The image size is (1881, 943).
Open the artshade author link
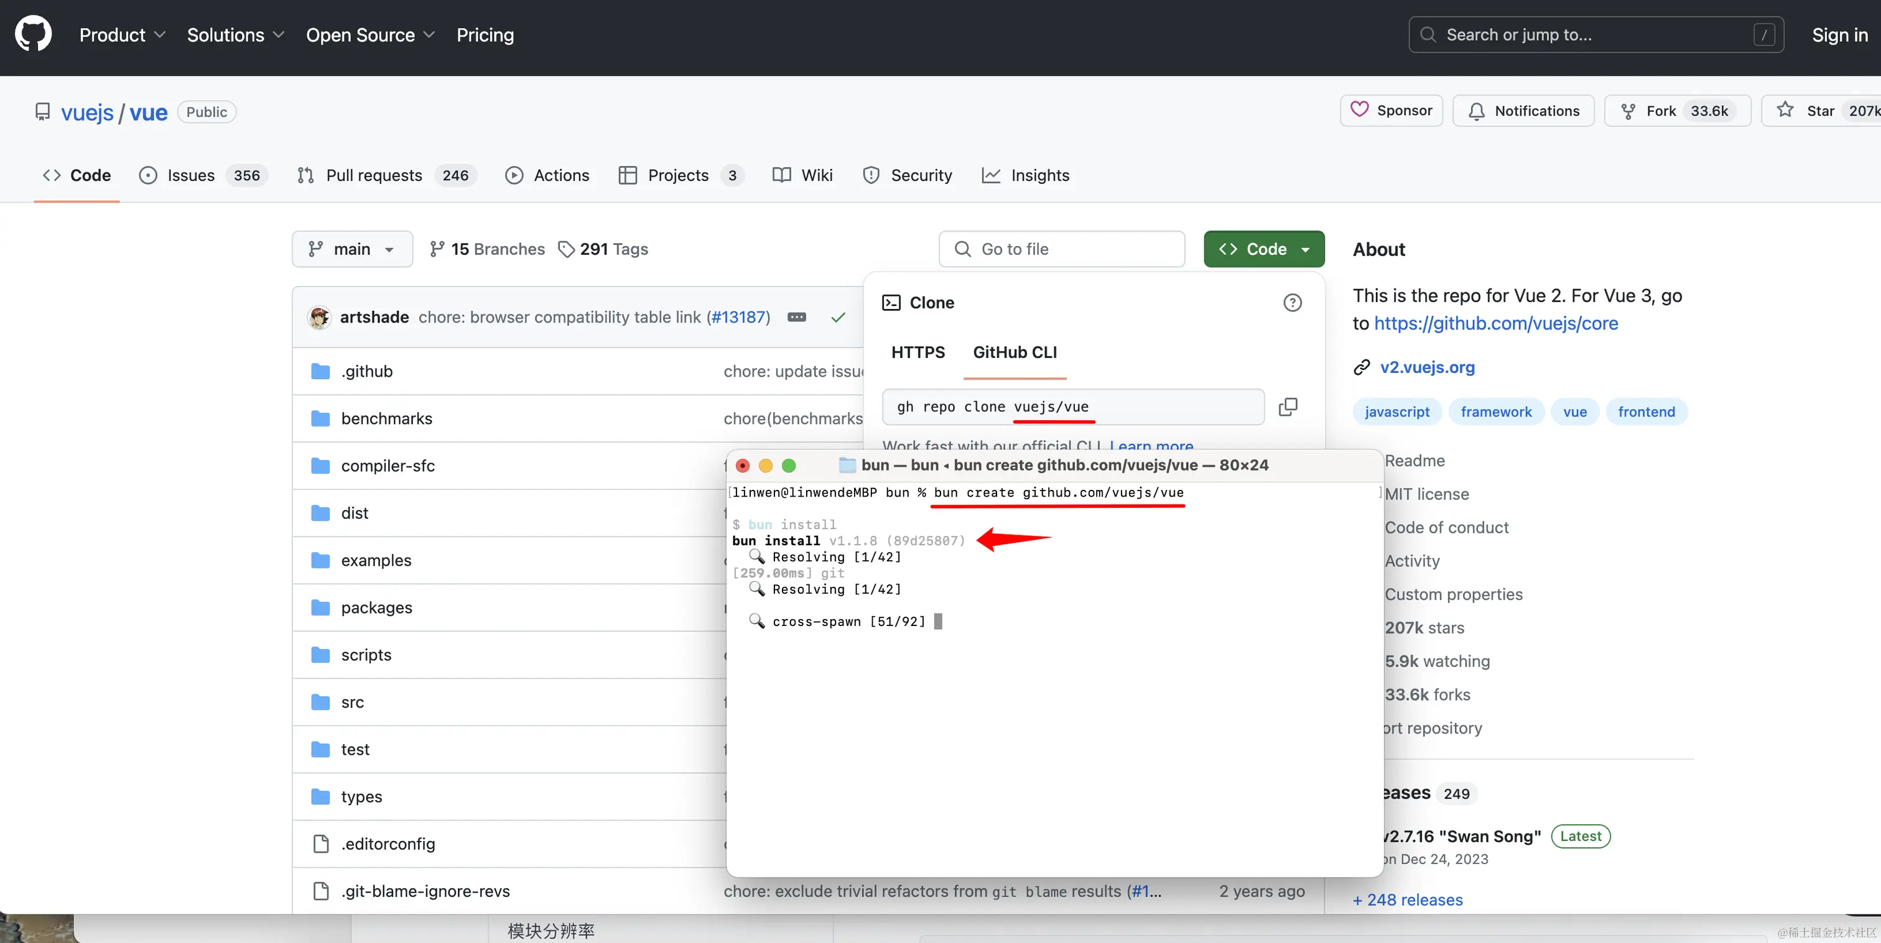click(x=374, y=318)
